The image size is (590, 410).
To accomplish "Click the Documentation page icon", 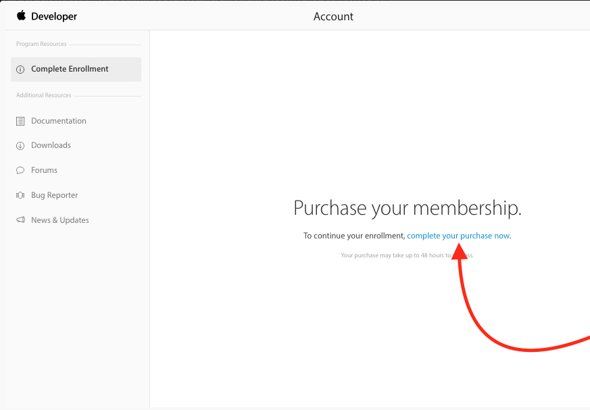I will pos(20,121).
